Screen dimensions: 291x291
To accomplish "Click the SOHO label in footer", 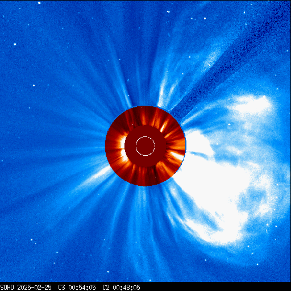I will click(7, 288).
